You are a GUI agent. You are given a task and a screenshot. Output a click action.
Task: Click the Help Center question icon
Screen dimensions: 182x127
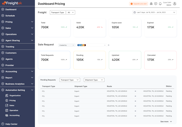click(3, 124)
